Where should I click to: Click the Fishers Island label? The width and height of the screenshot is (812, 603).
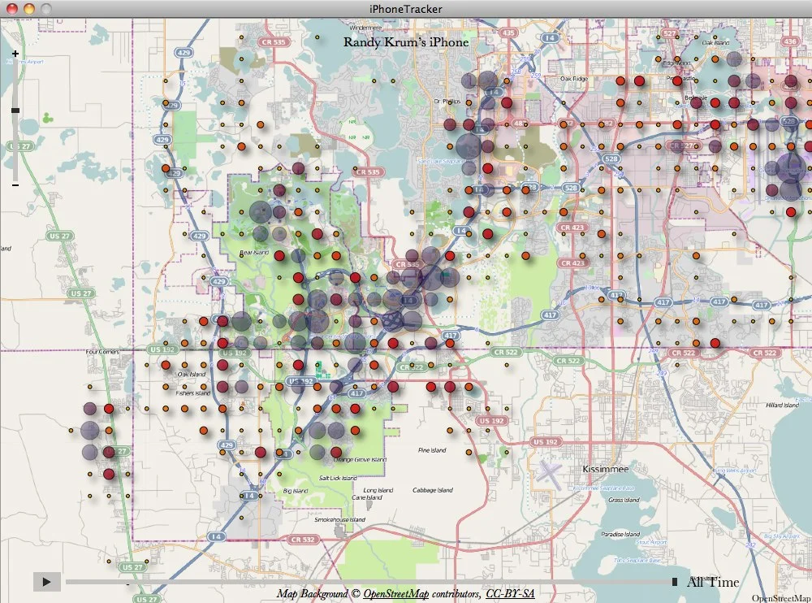(192, 393)
